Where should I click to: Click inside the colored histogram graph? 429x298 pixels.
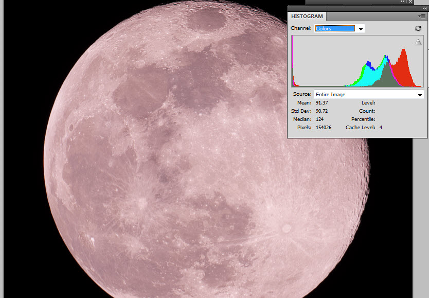(357, 61)
